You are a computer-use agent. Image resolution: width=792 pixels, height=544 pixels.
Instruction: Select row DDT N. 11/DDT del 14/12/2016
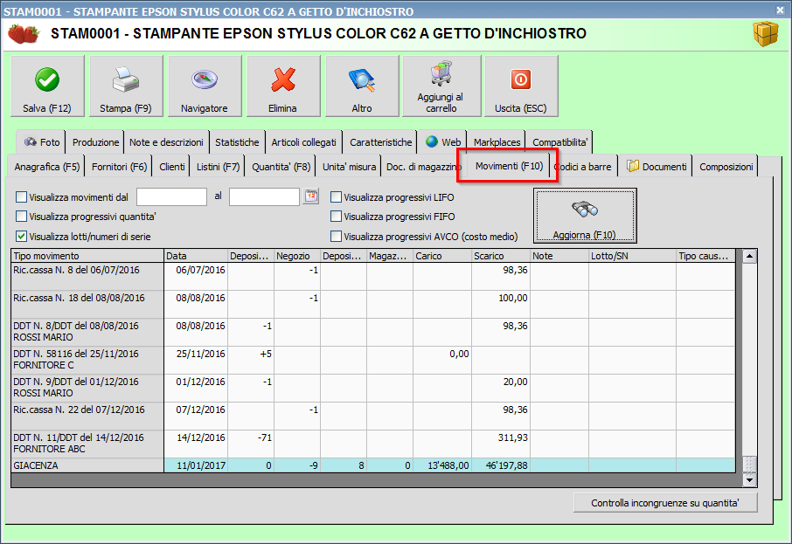[373, 444]
